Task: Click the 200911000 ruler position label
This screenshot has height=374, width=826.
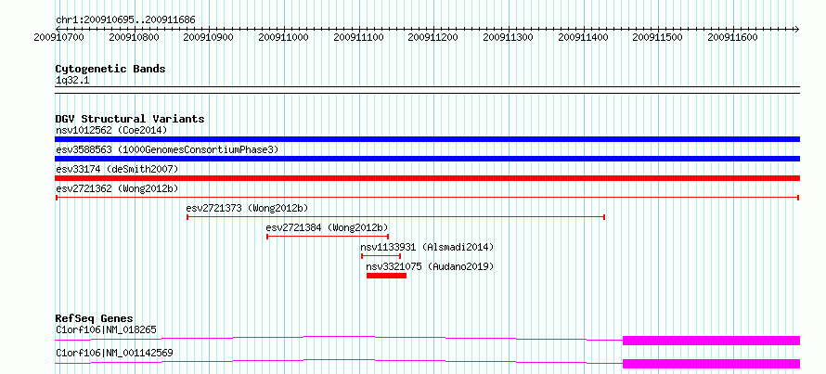Action: (283, 37)
